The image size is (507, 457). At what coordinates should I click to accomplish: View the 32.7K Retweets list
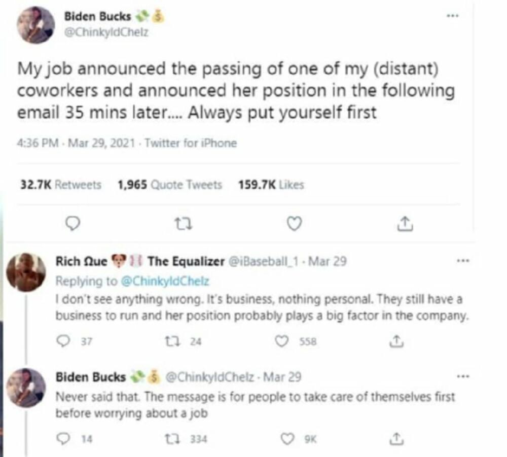point(61,185)
